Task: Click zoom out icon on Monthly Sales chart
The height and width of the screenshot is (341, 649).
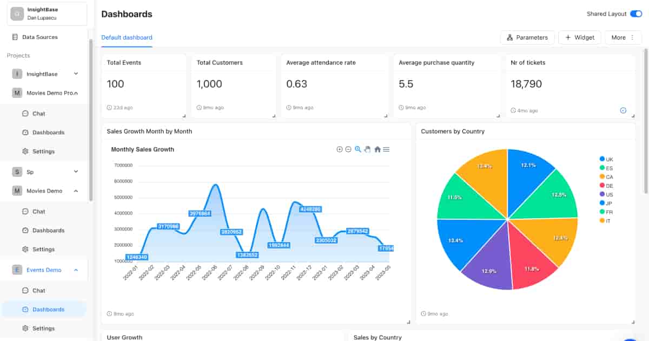Action: [348, 149]
